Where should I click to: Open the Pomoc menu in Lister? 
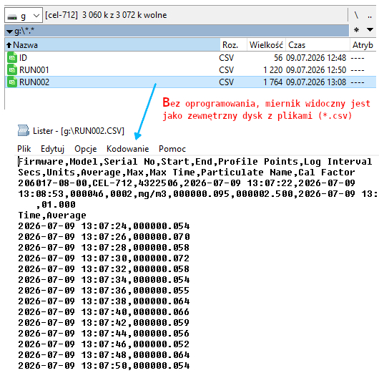172,149
